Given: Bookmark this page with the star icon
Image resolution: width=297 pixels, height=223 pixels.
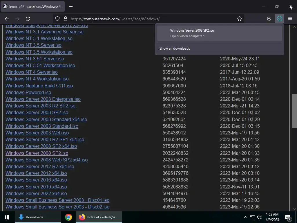Looking at the screenshot, I should pos(239,19).
